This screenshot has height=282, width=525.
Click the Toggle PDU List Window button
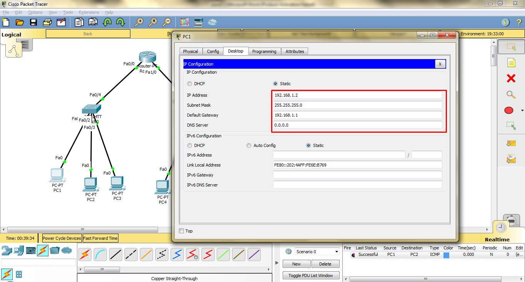click(311, 275)
